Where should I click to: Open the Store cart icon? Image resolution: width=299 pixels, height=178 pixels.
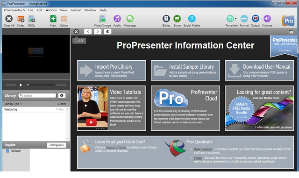[177, 19]
